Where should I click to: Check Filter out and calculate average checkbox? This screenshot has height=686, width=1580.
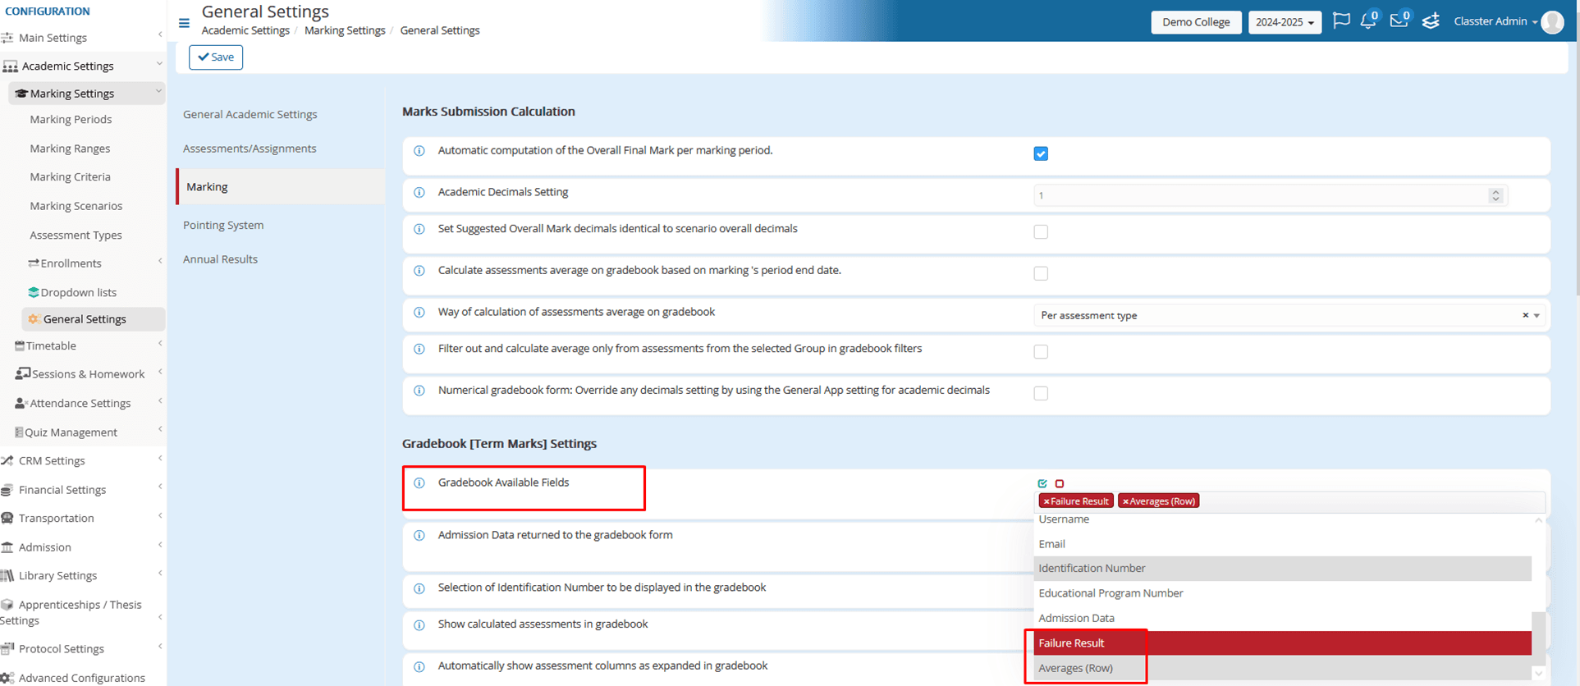click(1041, 351)
